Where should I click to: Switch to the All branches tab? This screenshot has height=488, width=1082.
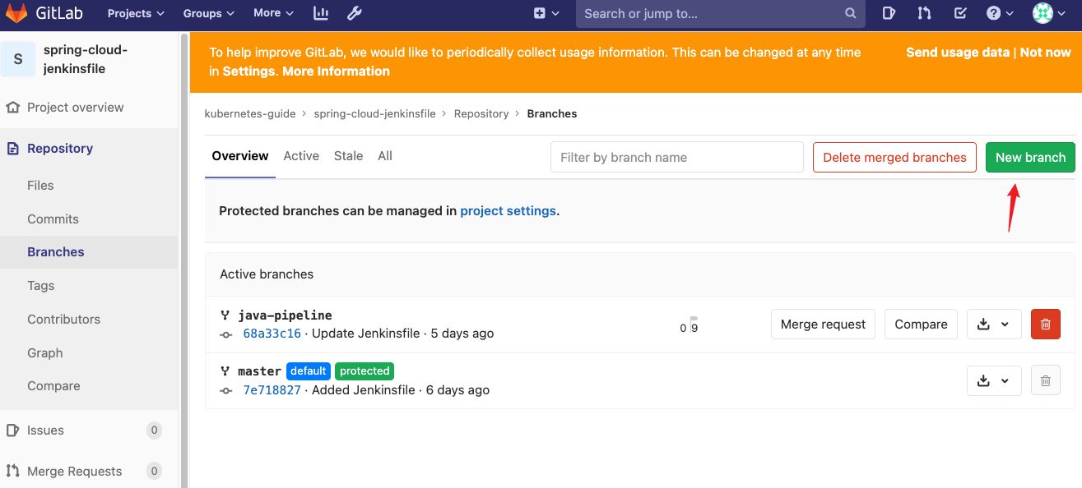(x=385, y=156)
